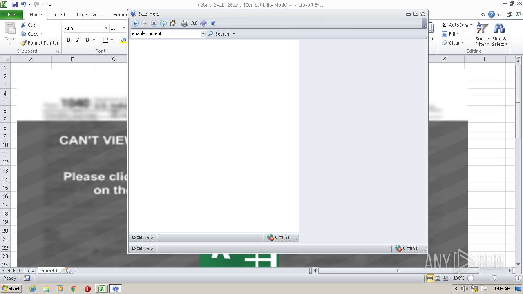
Task: Refresh the Excel Help page
Action: pyautogui.click(x=163, y=23)
